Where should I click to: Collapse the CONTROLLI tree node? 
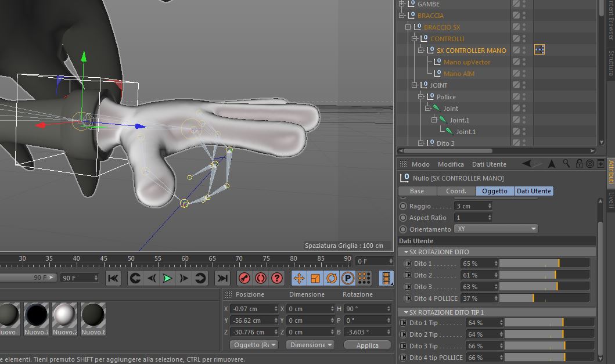(414, 38)
